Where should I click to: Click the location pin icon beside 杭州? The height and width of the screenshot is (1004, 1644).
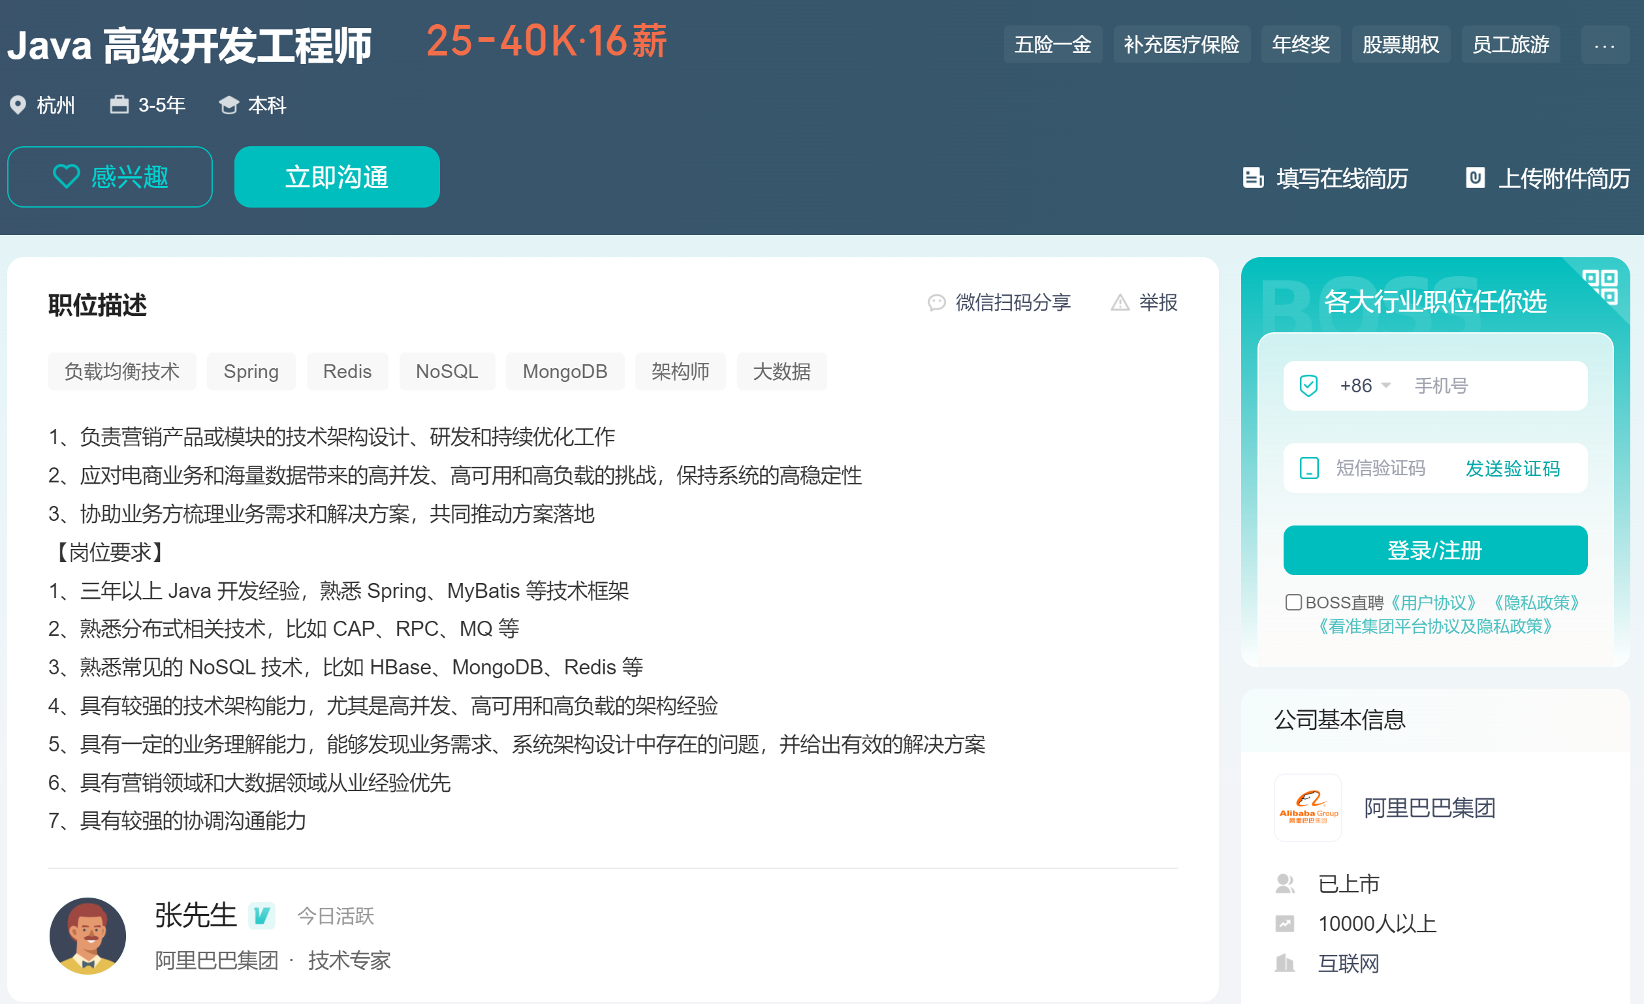coord(18,104)
